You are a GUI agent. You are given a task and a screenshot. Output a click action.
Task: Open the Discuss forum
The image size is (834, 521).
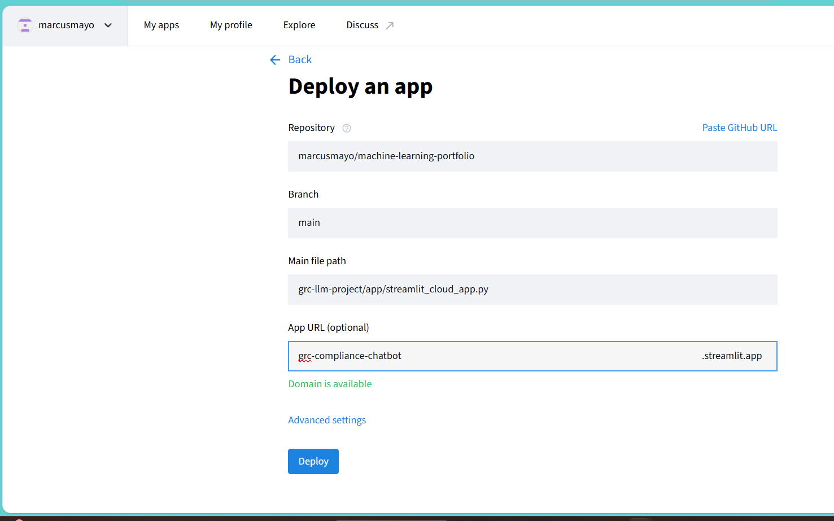point(362,24)
